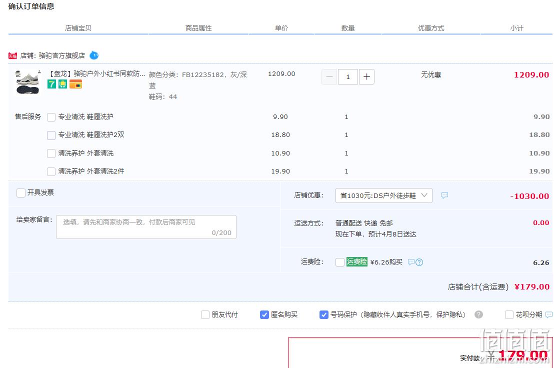Image resolution: width=554 pixels, height=368 pixels.
Task: Open product title link 【盘龙】骆驼户外小红书同款防...
Action: pos(96,74)
